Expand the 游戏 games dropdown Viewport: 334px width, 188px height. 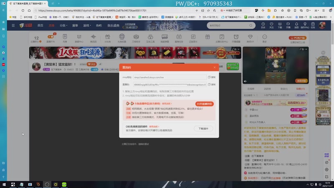click(87, 25)
